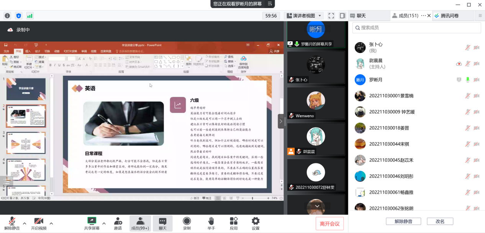Raise hand using 举手 button

211,223
